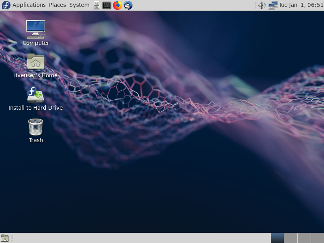Launch the file manager from the top panel
Image resolution: width=324 pixels, height=243 pixels.
click(x=96, y=5)
